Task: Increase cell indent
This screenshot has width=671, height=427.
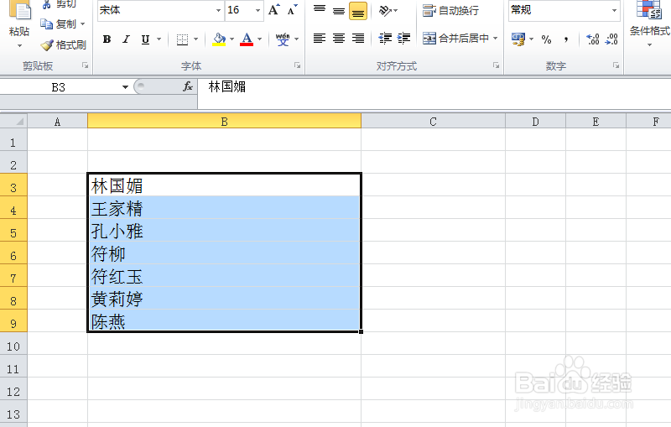Action: 404,39
